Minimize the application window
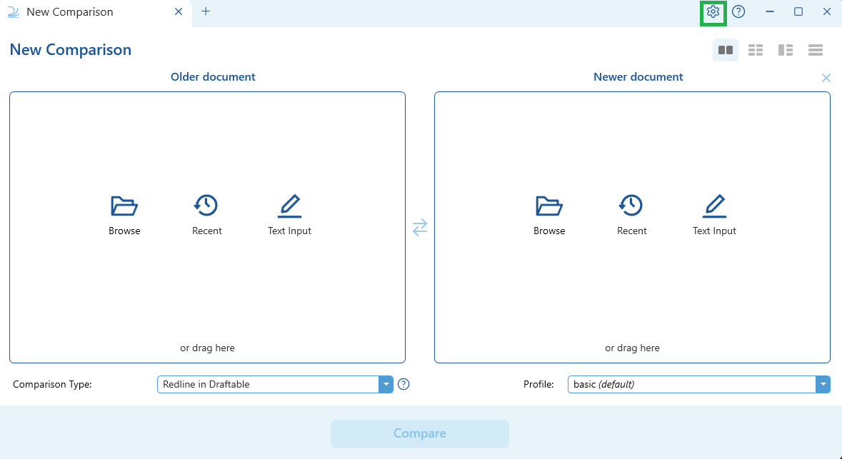Image resolution: width=842 pixels, height=459 pixels. [x=769, y=12]
